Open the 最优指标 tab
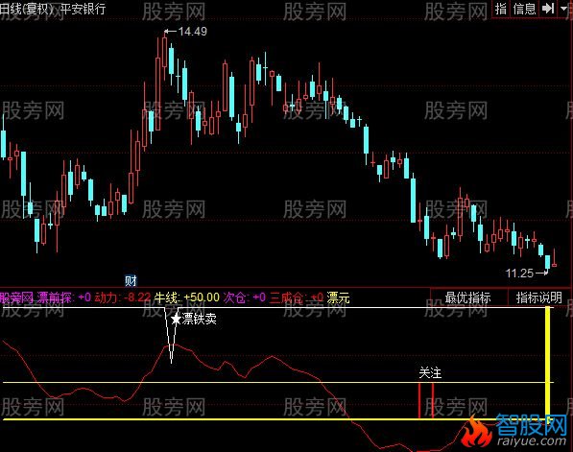Screen dimensions: 573x452 point(468,297)
